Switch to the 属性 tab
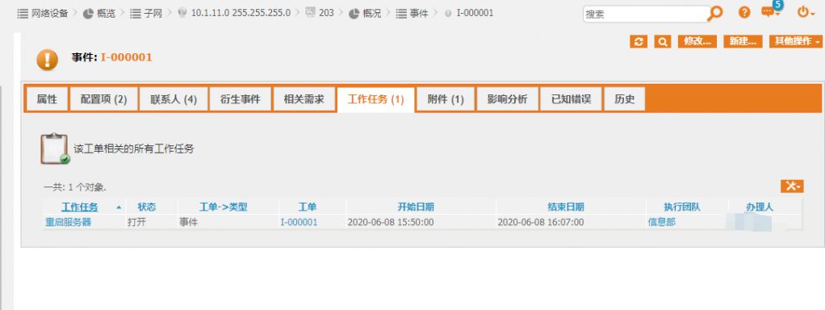825x310 pixels. [47, 99]
